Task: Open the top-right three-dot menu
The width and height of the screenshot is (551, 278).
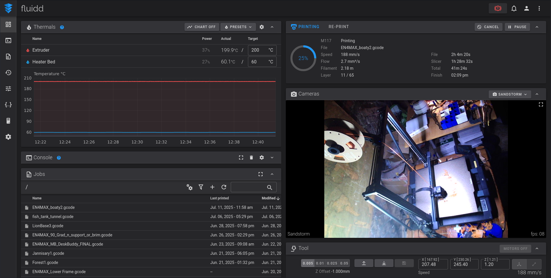Action: [539, 8]
